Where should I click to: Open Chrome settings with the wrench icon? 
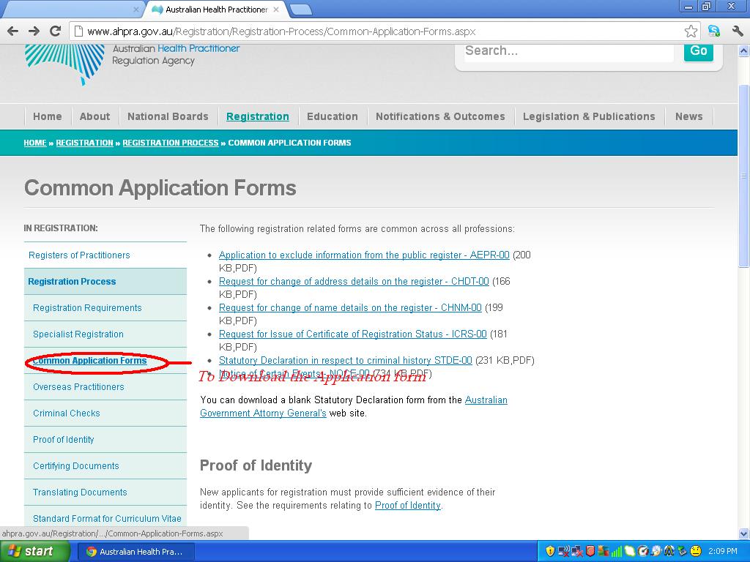coord(736,31)
